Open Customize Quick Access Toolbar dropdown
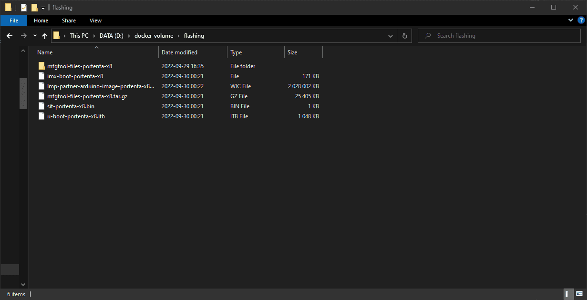Viewport: 587px width, 300px height. [x=43, y=8]
